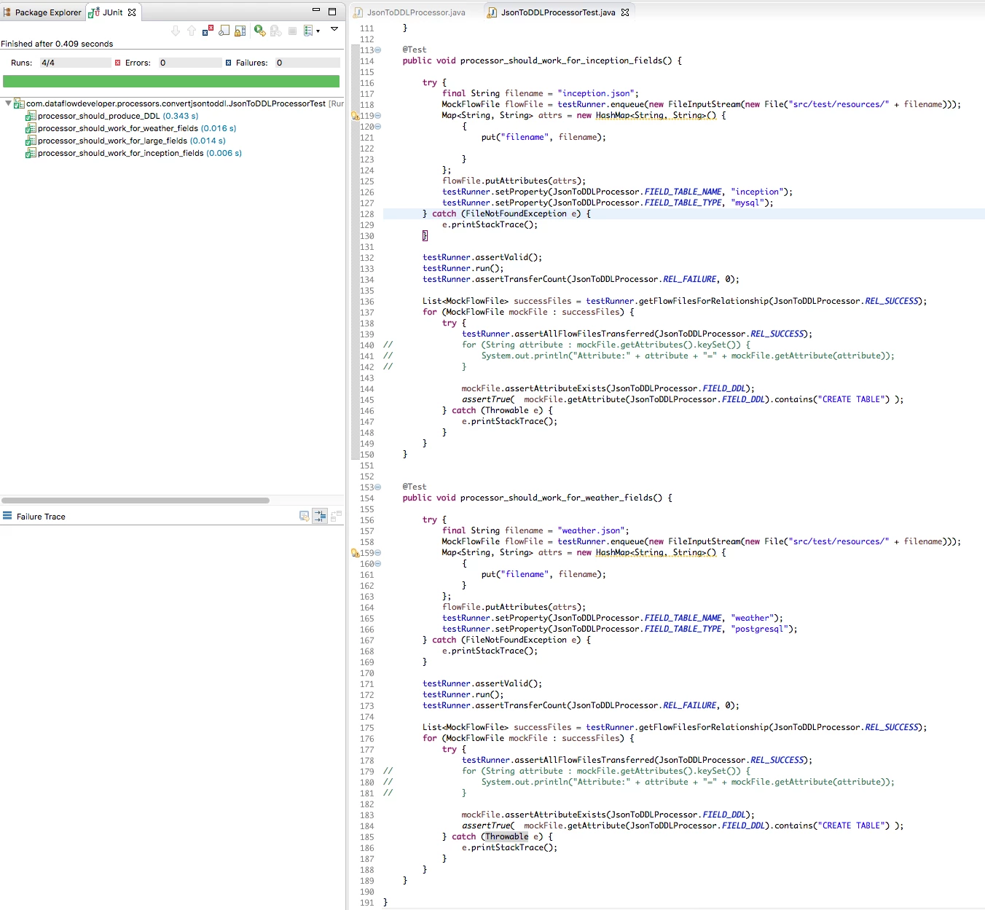Click the warning marker on line 159
Viewport: 985px width, 910px height.
point(356,553)
